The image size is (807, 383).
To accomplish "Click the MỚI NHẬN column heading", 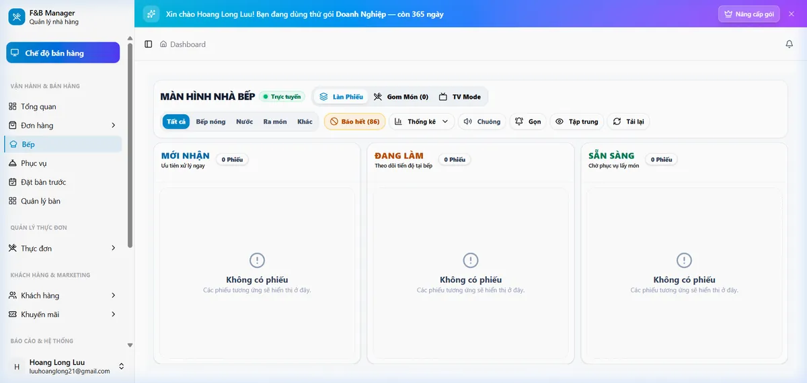I will click(186, 155).
